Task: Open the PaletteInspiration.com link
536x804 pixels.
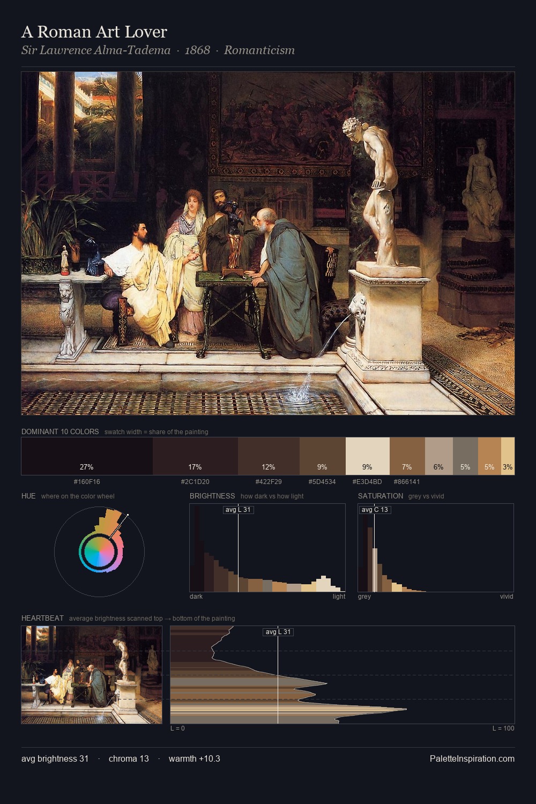Action: click(x=472, y=759)
